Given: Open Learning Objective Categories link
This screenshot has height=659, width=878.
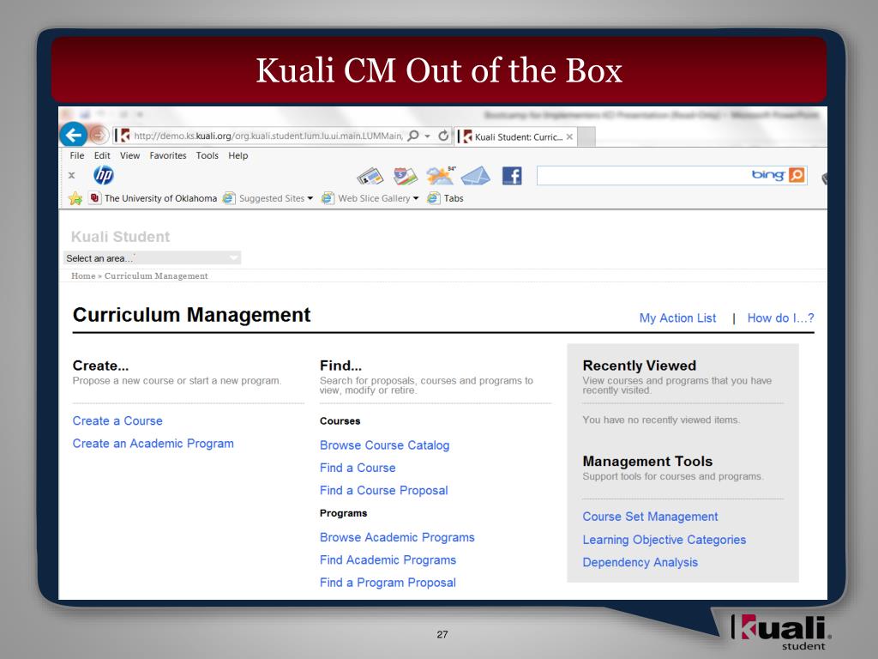Looking at the screenshot, I should click(665, 540).
